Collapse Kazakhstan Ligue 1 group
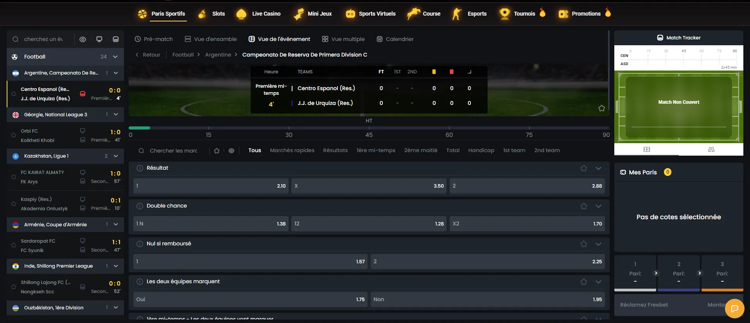Screen dimensions: 750x323 point(116,156)
